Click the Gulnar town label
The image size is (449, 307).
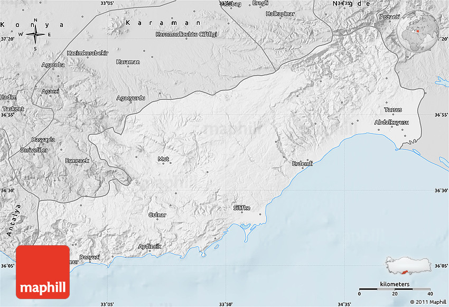157,215
